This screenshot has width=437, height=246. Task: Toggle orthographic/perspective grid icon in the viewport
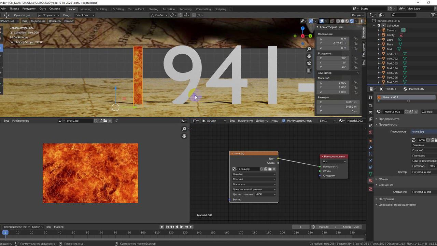point(309,70)
